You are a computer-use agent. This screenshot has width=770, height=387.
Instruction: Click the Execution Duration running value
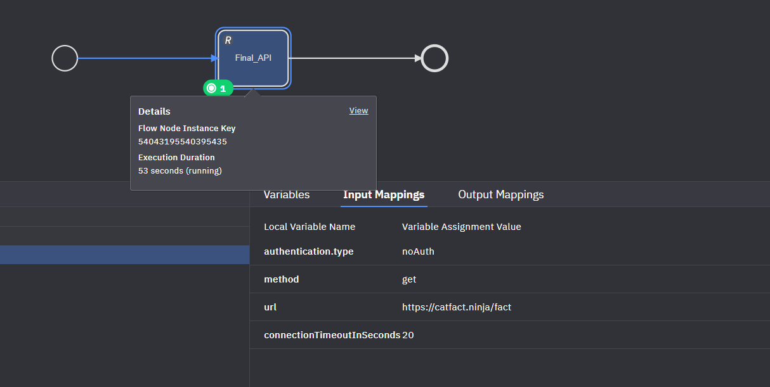[x=180, y=171]
